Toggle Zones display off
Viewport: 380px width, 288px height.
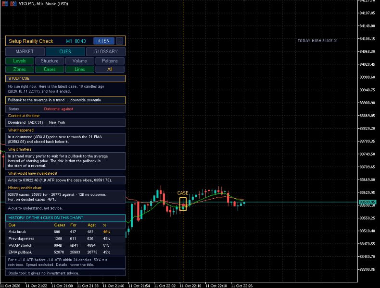point(20,70)
